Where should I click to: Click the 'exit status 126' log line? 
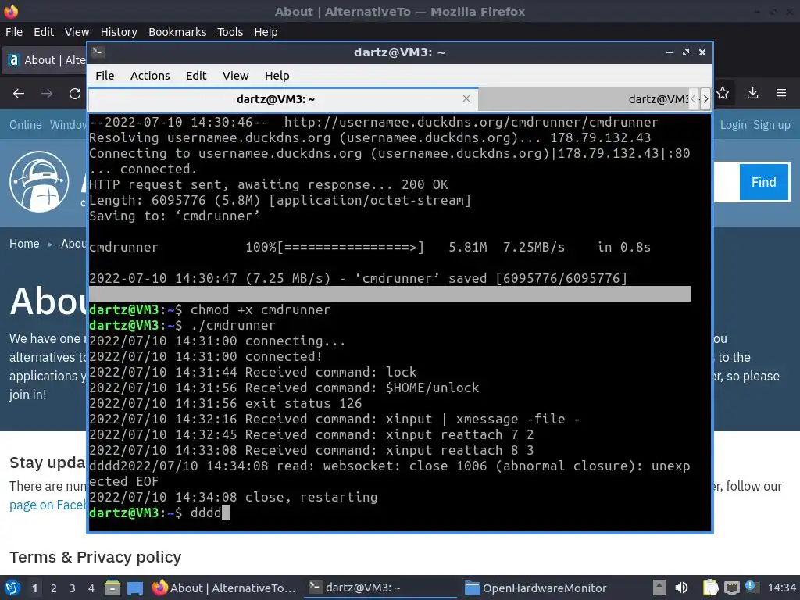(x=226, y=403)
